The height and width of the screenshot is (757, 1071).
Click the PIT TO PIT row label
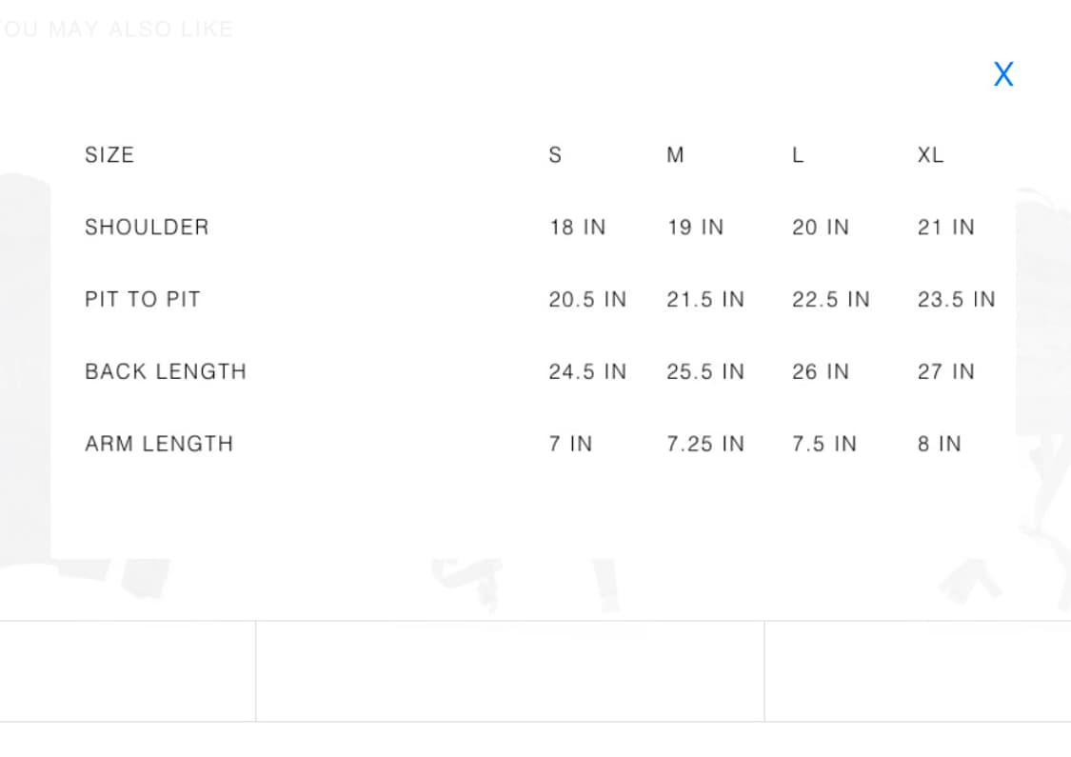coord(143,299)
